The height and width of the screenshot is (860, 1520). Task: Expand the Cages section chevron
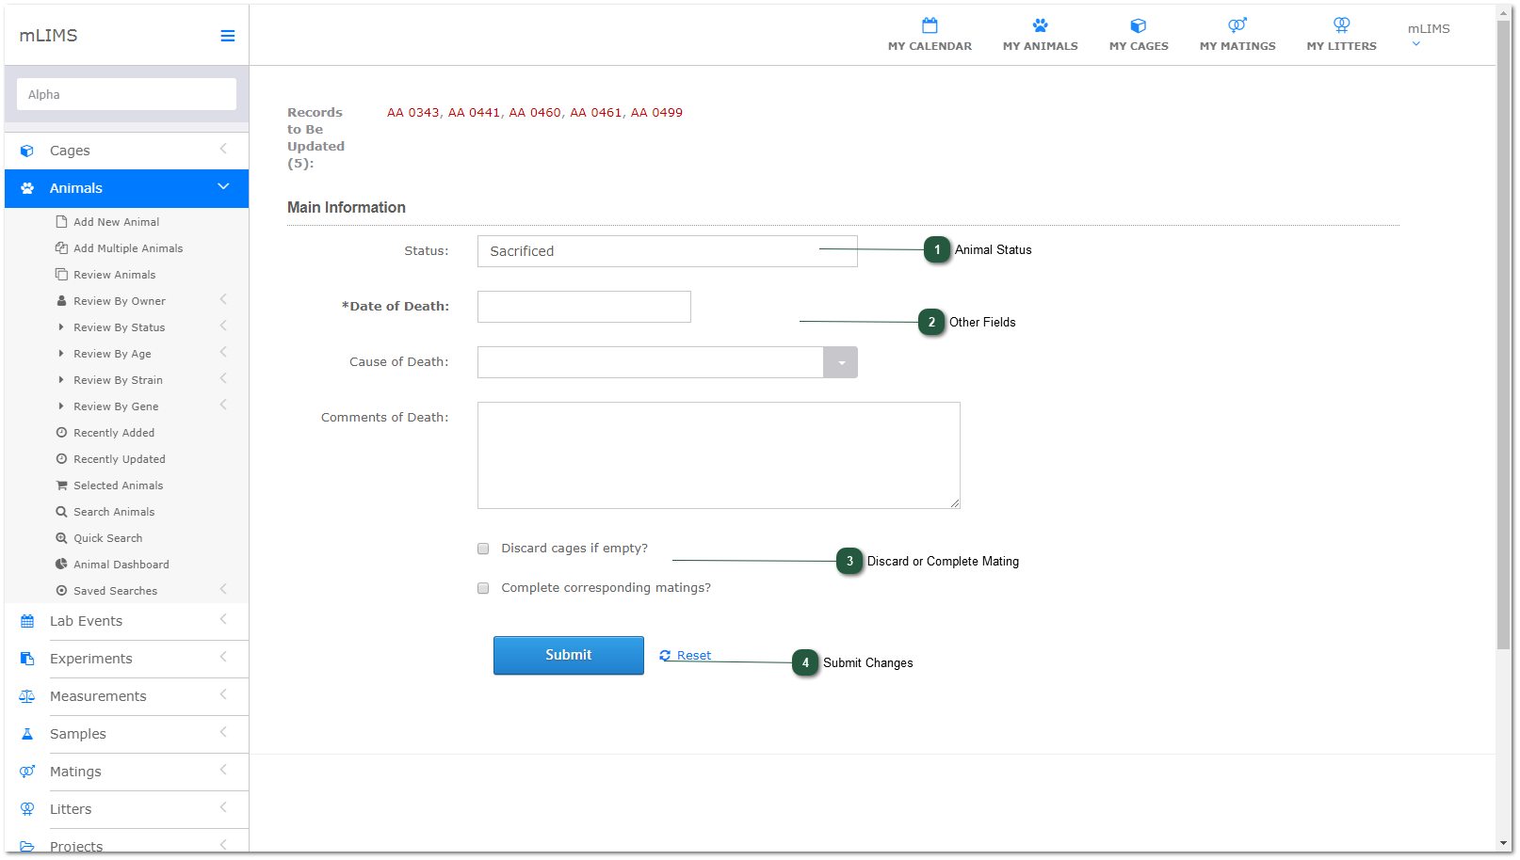[223, 149]
